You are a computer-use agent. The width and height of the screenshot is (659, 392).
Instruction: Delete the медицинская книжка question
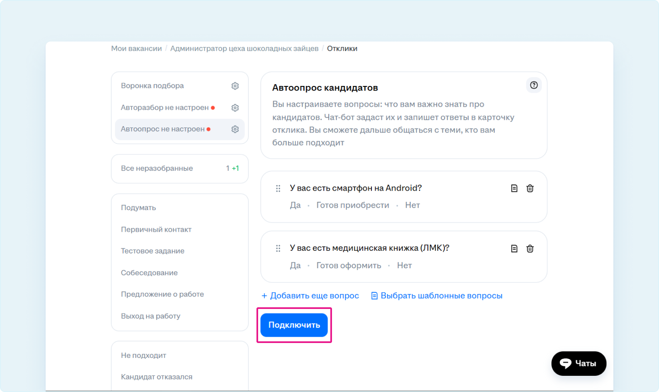point(530,249)
